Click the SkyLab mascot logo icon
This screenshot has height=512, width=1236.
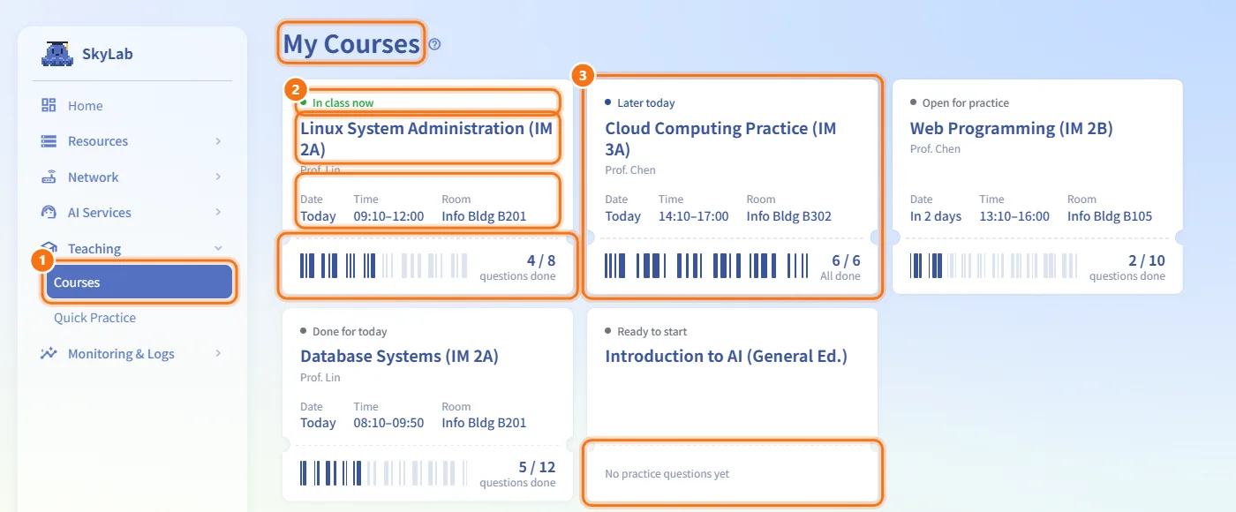point(57,54)
